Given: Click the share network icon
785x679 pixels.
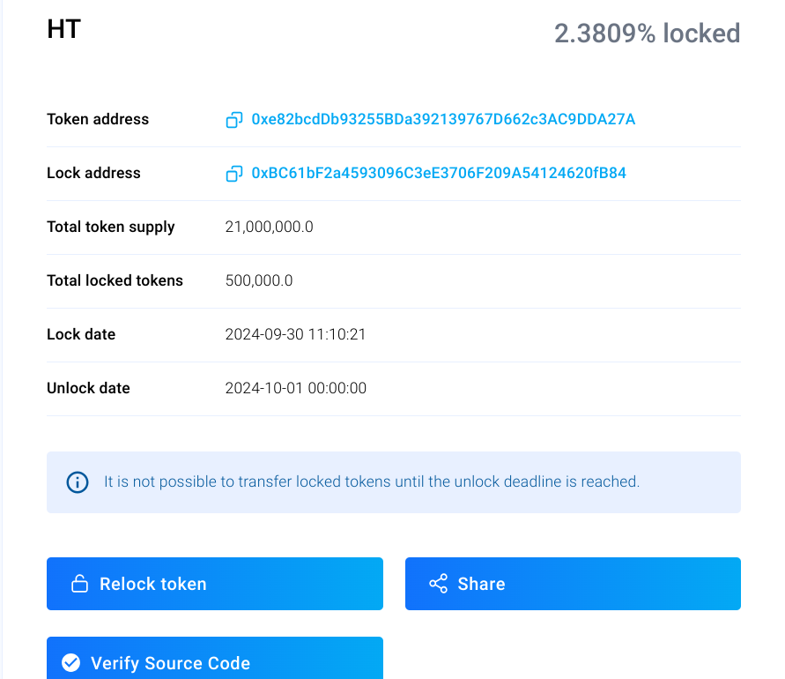Looking at the screenshot, I should click(x=438, y=584).
